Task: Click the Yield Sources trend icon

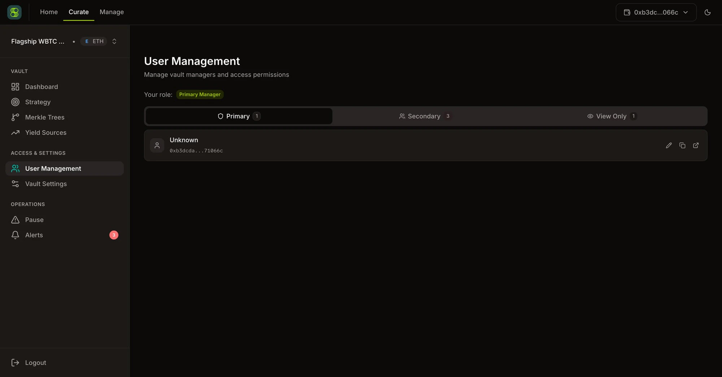Action: [x=15, y=133]
